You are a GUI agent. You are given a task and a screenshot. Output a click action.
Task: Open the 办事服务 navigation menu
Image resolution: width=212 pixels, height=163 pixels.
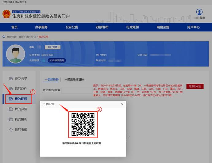(41, 27)
